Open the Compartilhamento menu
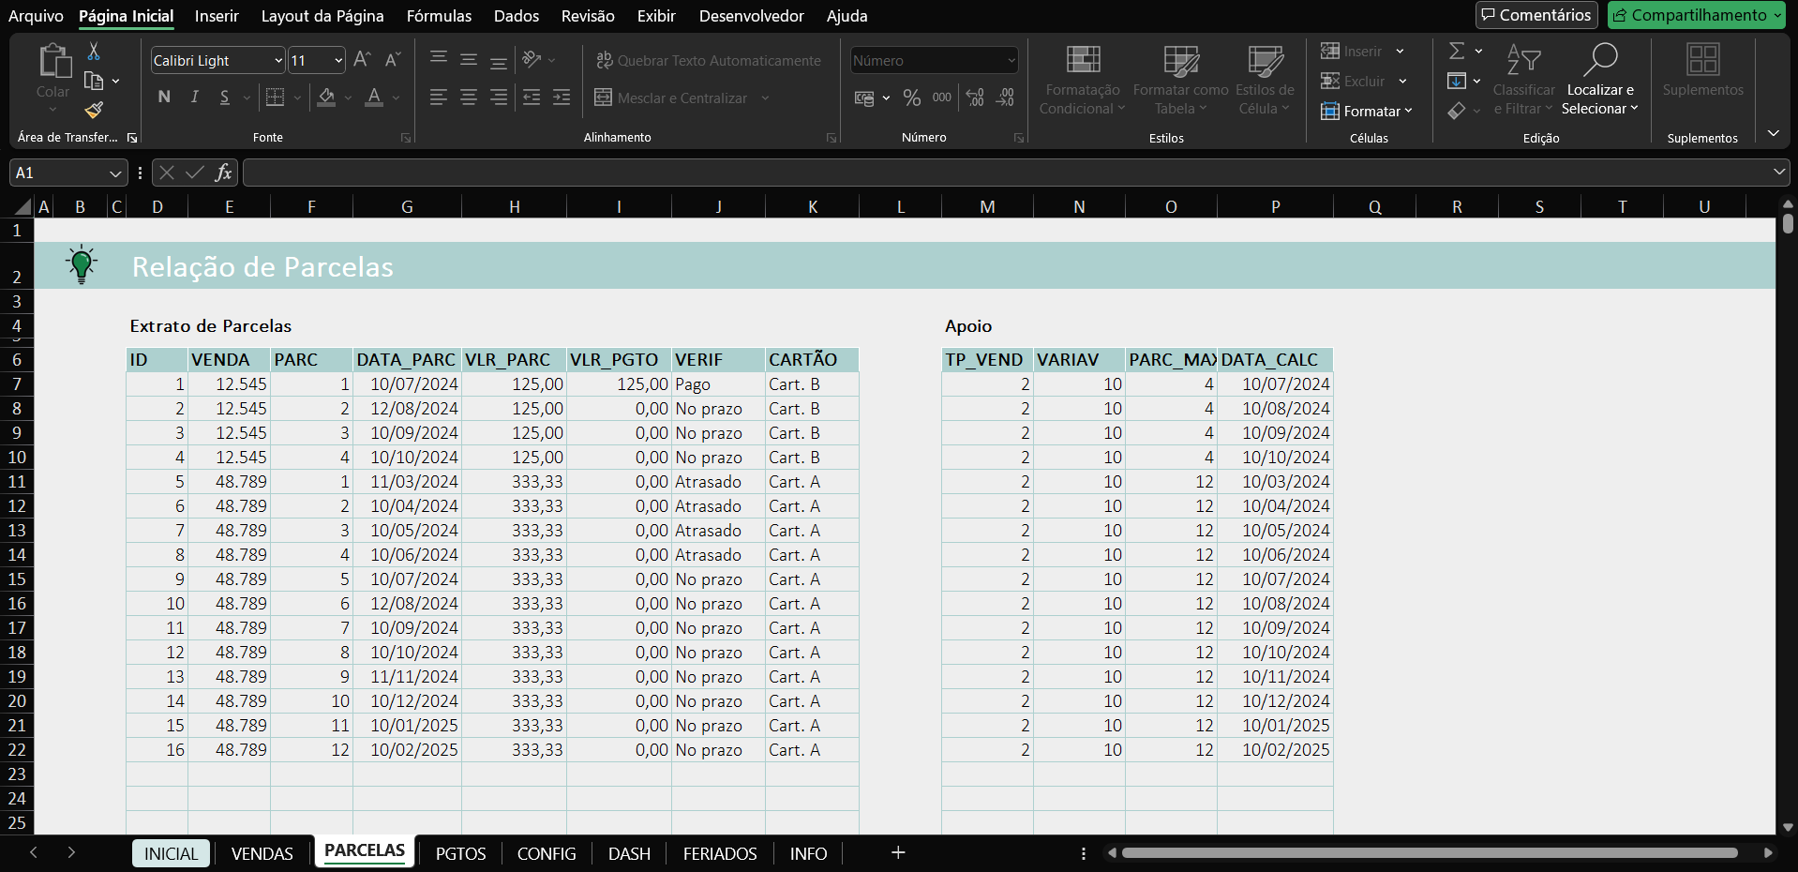This screenshot has width=1798, height=872. 1696,15
